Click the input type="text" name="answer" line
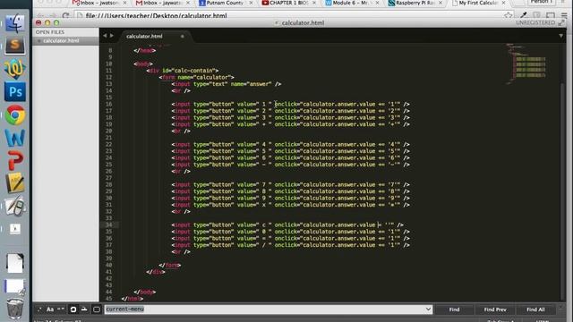 [x=227, y=84]
